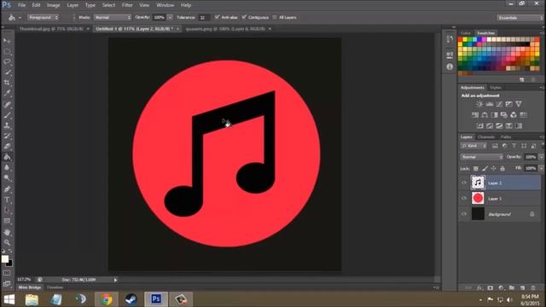The width and height of the screenshot is (546, 307).
Task: Open the layer blend mode Normal dropdown
Action: (482, 157)
